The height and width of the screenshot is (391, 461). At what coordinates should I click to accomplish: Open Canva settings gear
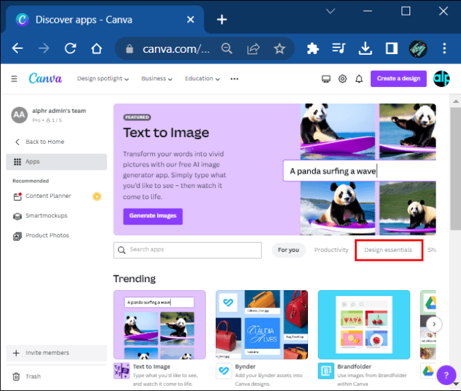coord(343,79)
